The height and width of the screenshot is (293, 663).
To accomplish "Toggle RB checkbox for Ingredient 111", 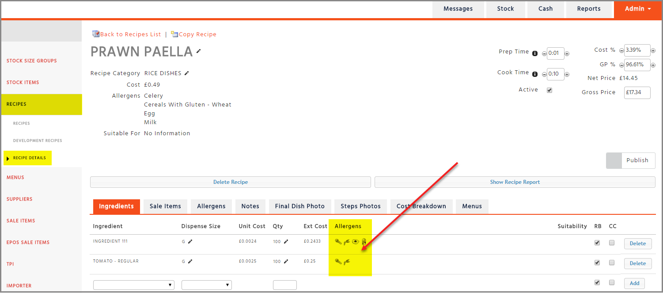I will click(597, 243).
